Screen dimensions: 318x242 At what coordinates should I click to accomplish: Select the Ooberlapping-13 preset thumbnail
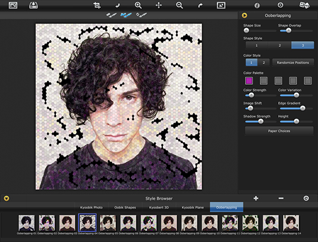[x=270, y=223]
